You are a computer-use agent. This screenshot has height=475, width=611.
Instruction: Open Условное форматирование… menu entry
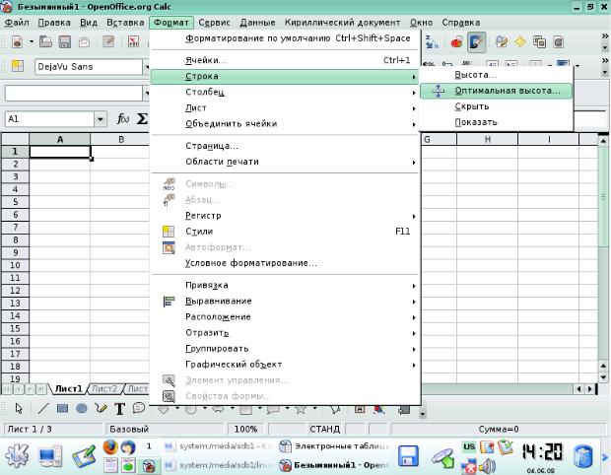click(285, 263)
